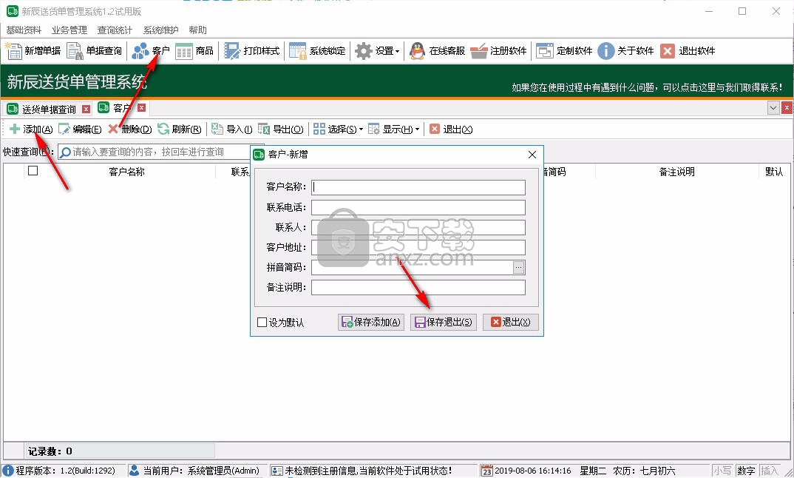The width and height of the screenshot is (794, 478).
Task: Toggle the select-all checkbox in table header
Action: tap(33, 171)
